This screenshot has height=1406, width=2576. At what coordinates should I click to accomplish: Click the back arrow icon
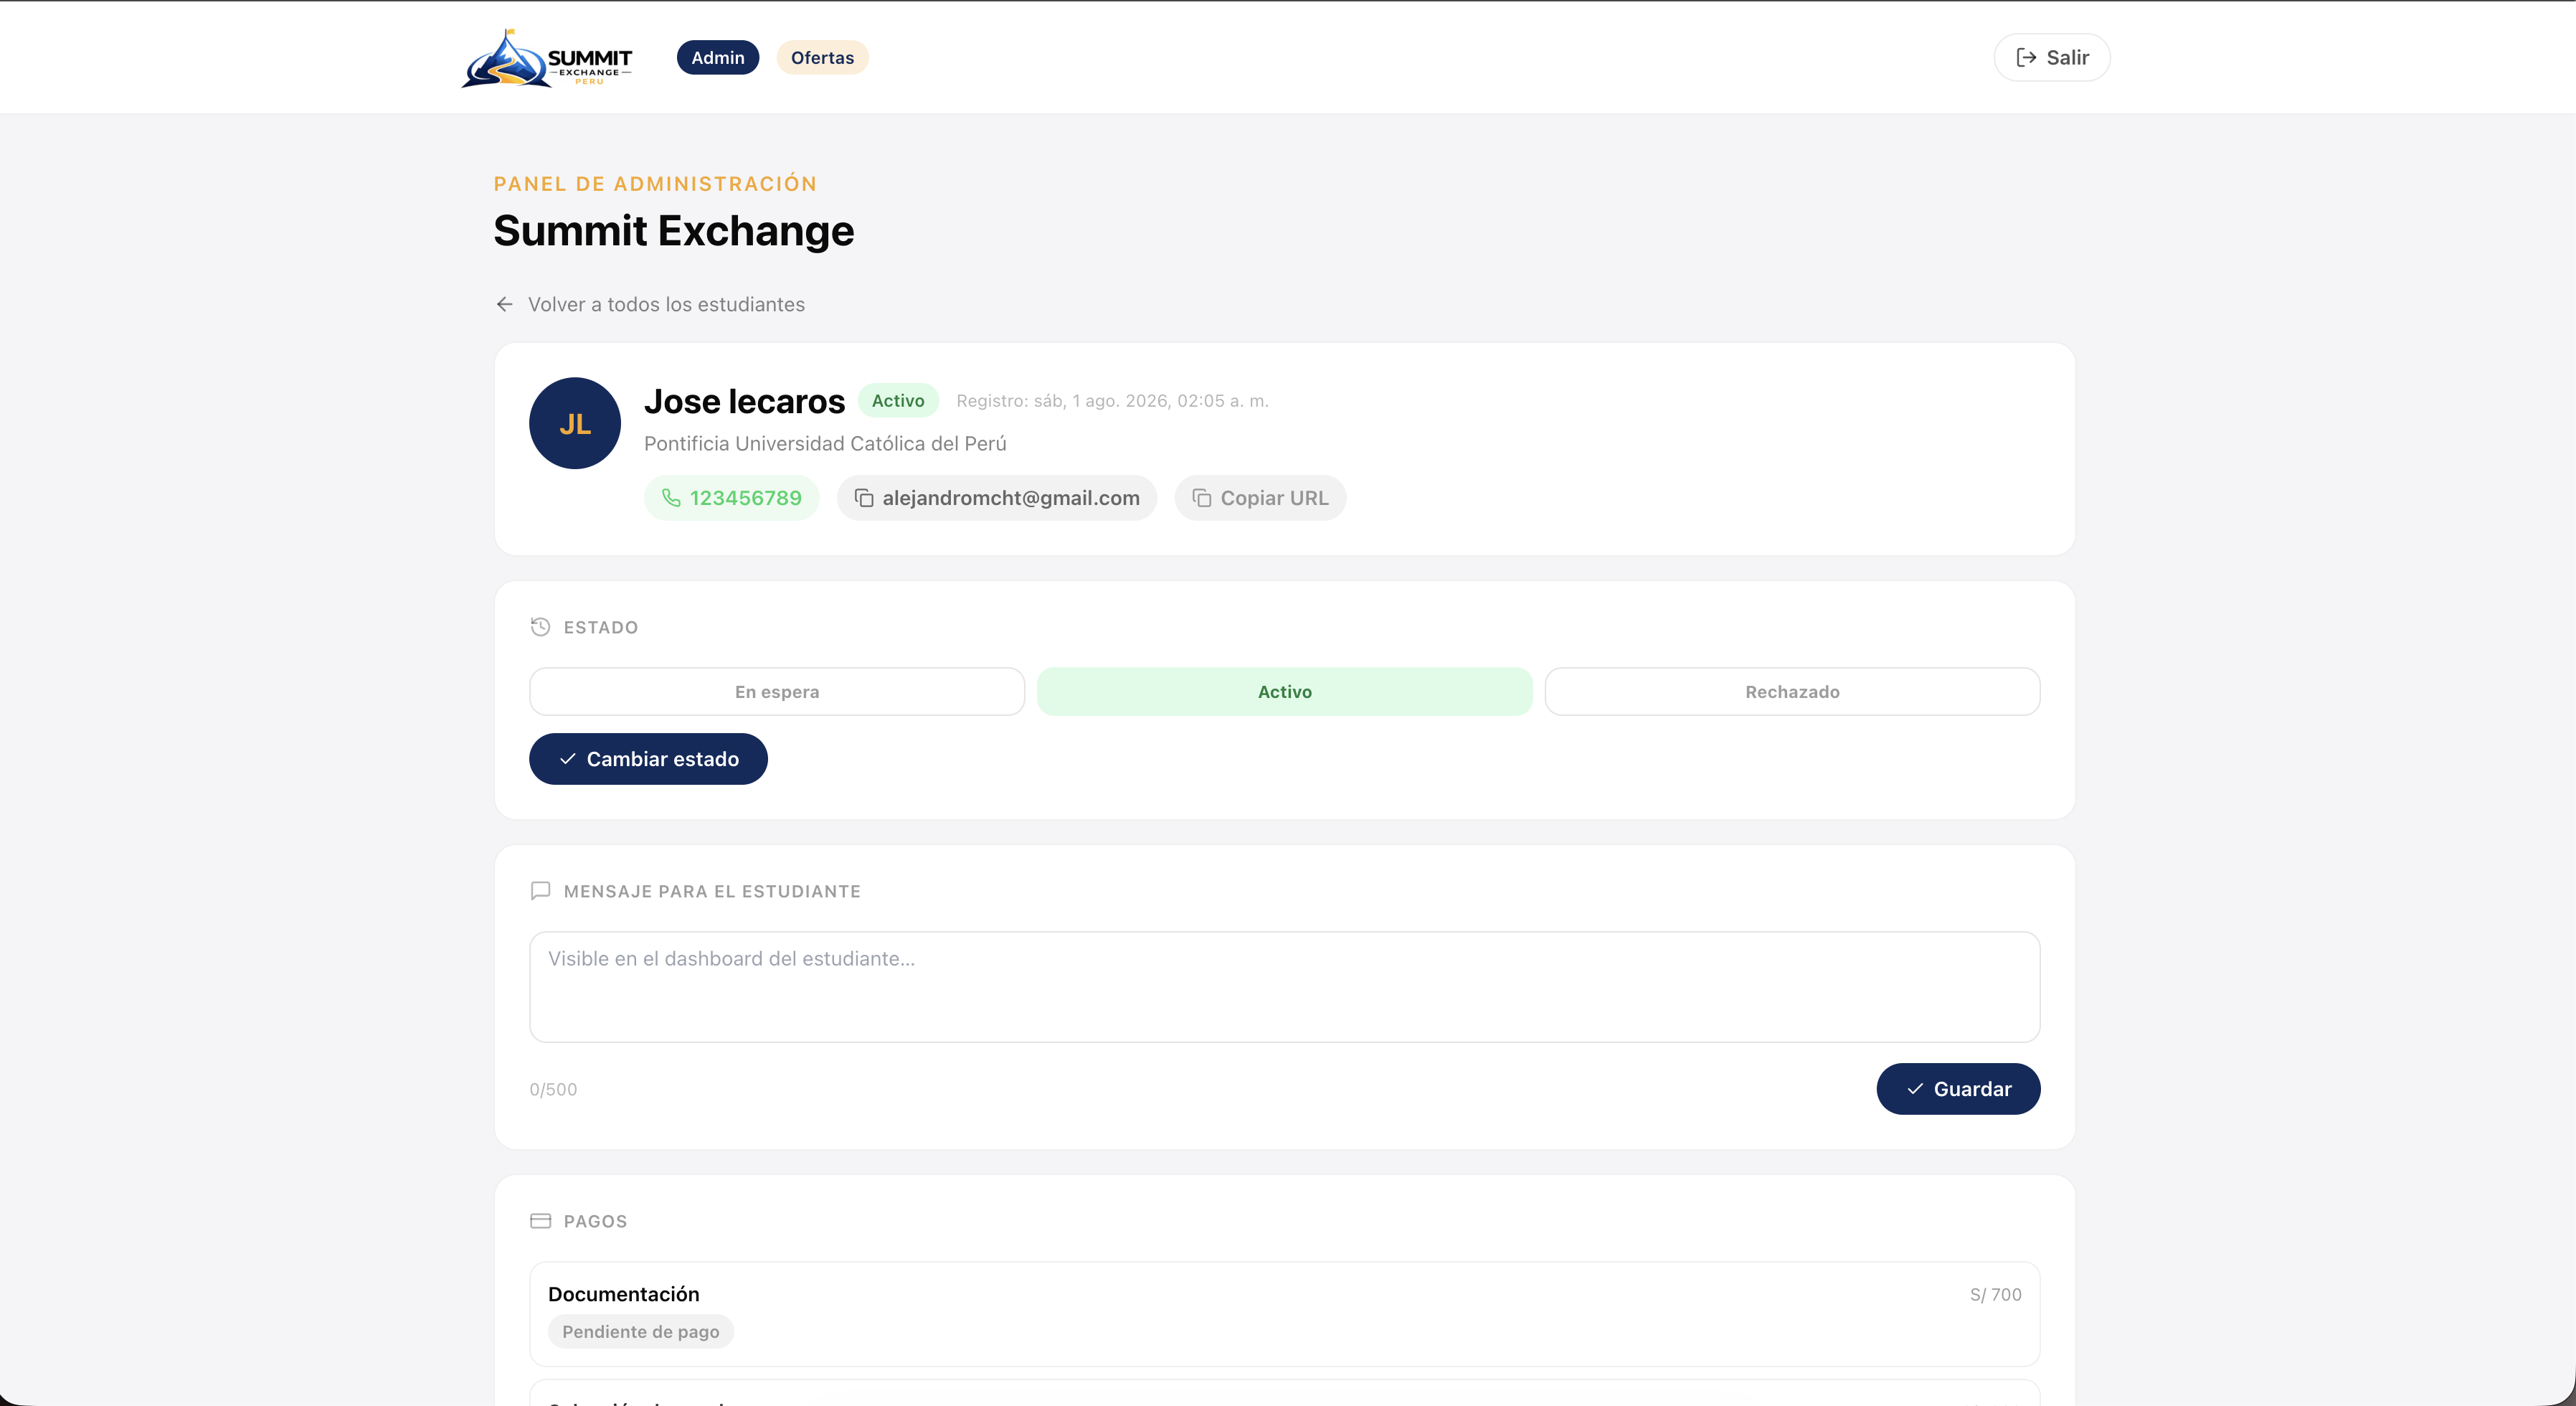[x=505, y=304]
